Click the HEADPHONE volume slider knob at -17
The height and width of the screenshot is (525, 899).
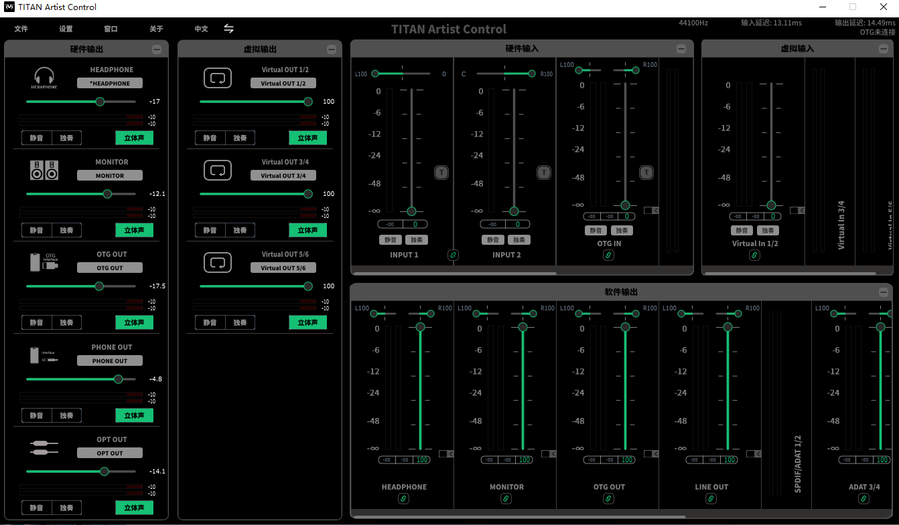pyautogui.click(x=100, y=102)
